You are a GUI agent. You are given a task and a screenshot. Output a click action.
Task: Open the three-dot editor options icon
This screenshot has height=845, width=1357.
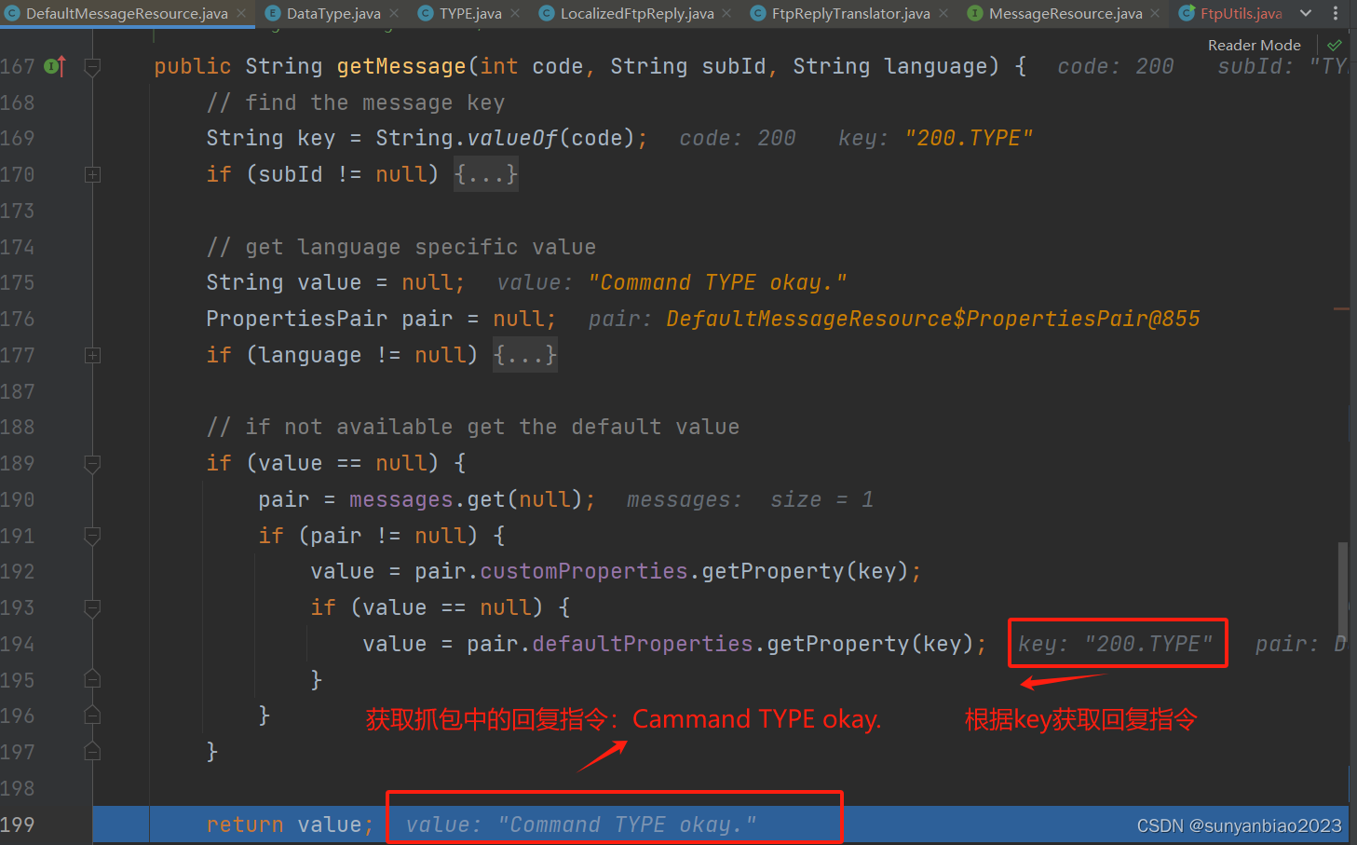pos(1336,13)
